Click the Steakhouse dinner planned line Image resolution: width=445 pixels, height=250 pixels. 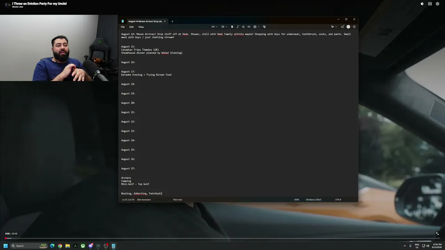point(152,53)
